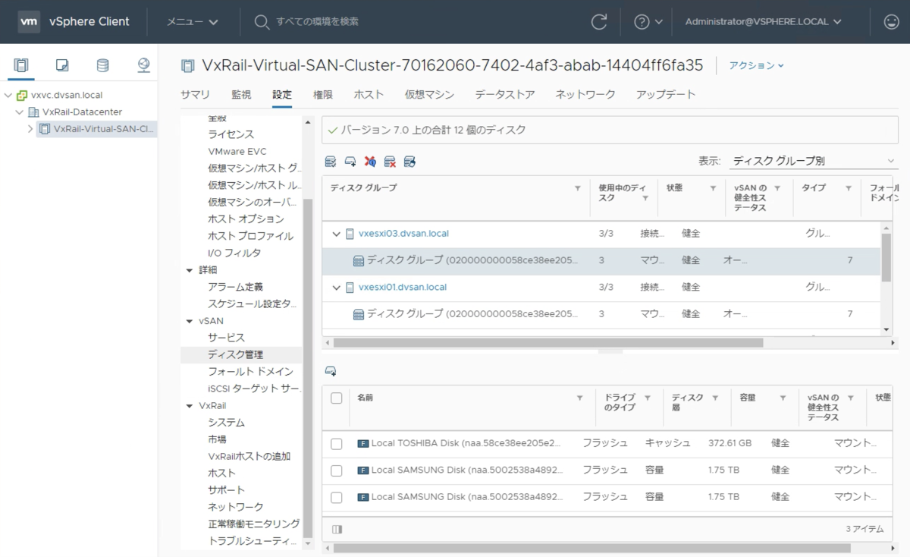The image size is (910, 557).
Task: Click the search magnifier icon
Action: pos(262,22)
